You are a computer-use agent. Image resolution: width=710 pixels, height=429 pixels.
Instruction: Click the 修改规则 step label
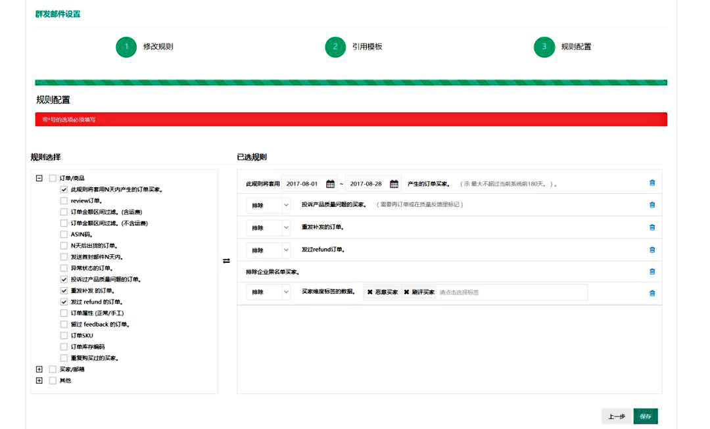tap(158, 47)
